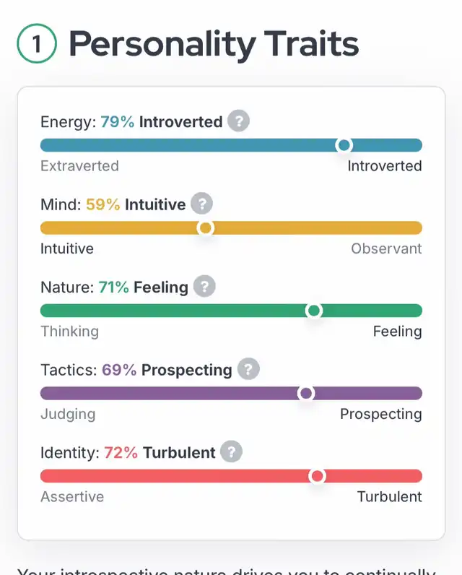This screenshot has width=462, height=575.
Task: Click the 72% Turbulent Identity result text
Action: [160, 453]
